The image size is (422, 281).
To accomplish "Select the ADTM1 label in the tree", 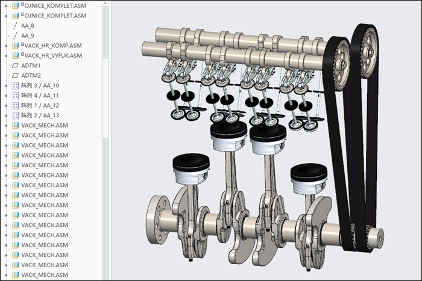I will pos(31,66).
